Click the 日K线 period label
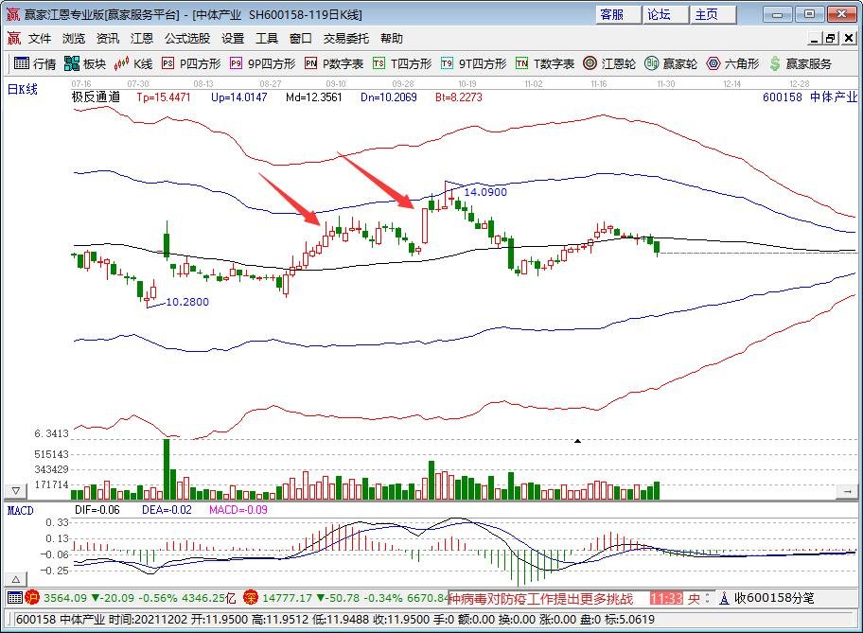Viewport: 863px width, 633px height. [x=23, y=89]
